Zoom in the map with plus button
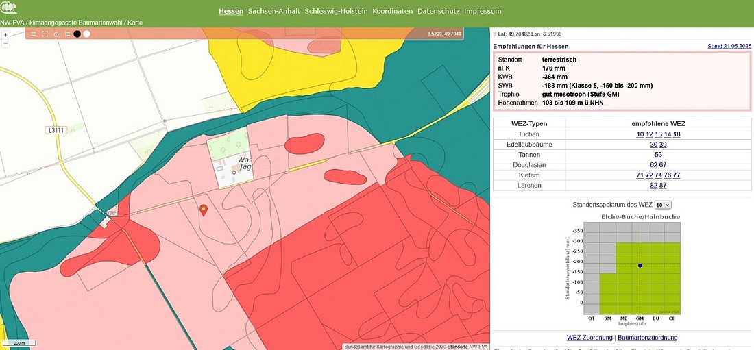The width and height of the screenshot is (754, 350). [x=5, y=35]
